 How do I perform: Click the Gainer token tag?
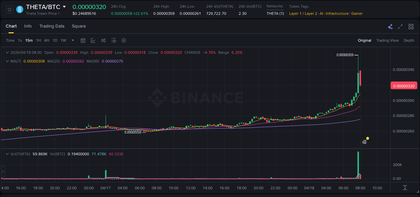(357, 14)
